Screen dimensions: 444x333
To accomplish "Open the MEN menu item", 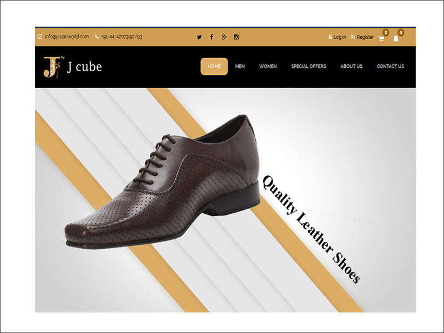I will (240, 67).
